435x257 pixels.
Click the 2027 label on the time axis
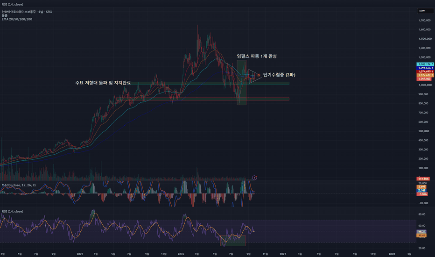[x=283, y=254]
